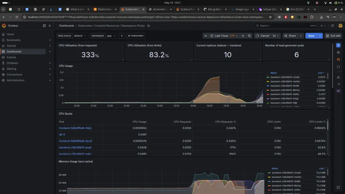This screenshot has height=194, width=345.
Task: Click the dock pane icon at bottom right
Action: coord(338,187)
